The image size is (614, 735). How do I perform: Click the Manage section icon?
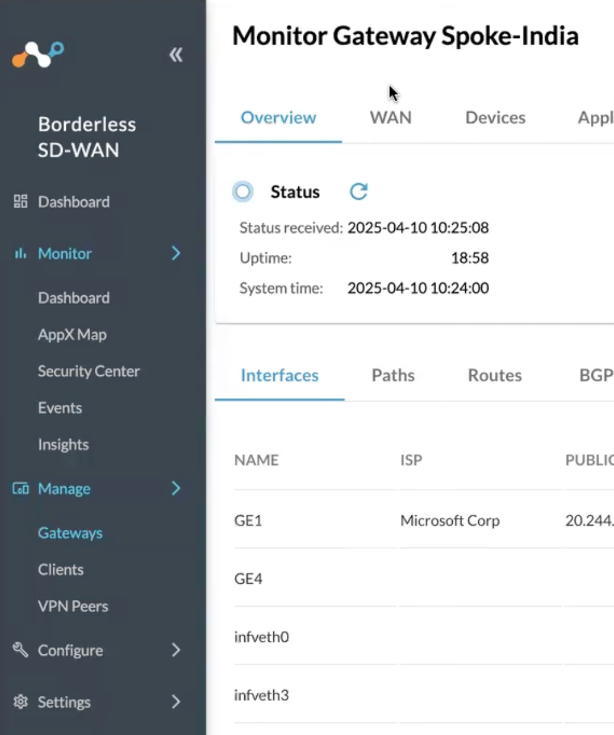(x=21, y=488)
